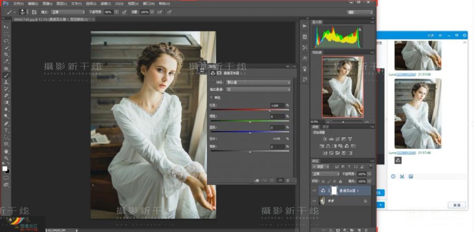474x232 pixels.
Task: Open the brush Mode (模式) dropdown
Action: pos(68,12)
